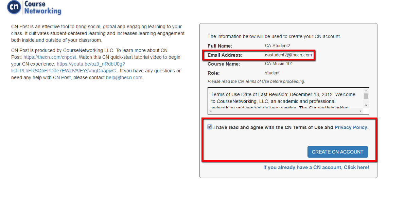Open the thecn.com/cnpost link
The width and height of the screenshot is (405, 214).
pos(50,57)
